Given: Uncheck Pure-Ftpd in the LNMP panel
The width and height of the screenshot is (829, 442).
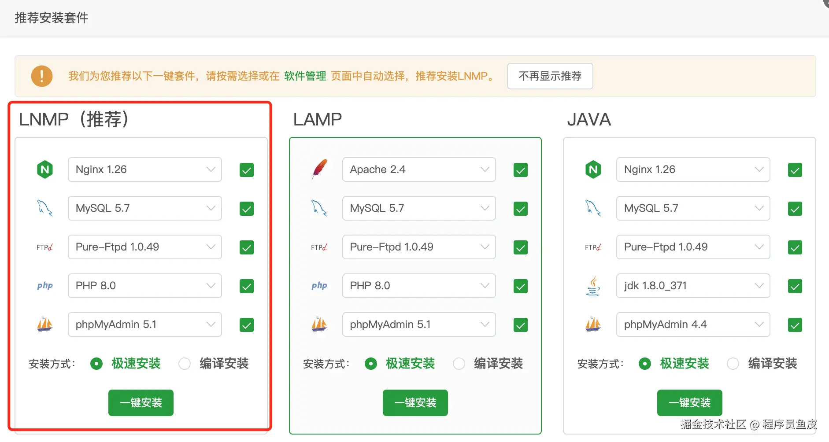Looking at the screenshot, I should coord(247,247).
